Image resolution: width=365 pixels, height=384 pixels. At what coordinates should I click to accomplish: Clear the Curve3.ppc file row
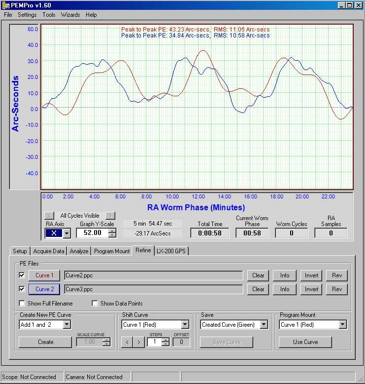click(x=258, y=289)
